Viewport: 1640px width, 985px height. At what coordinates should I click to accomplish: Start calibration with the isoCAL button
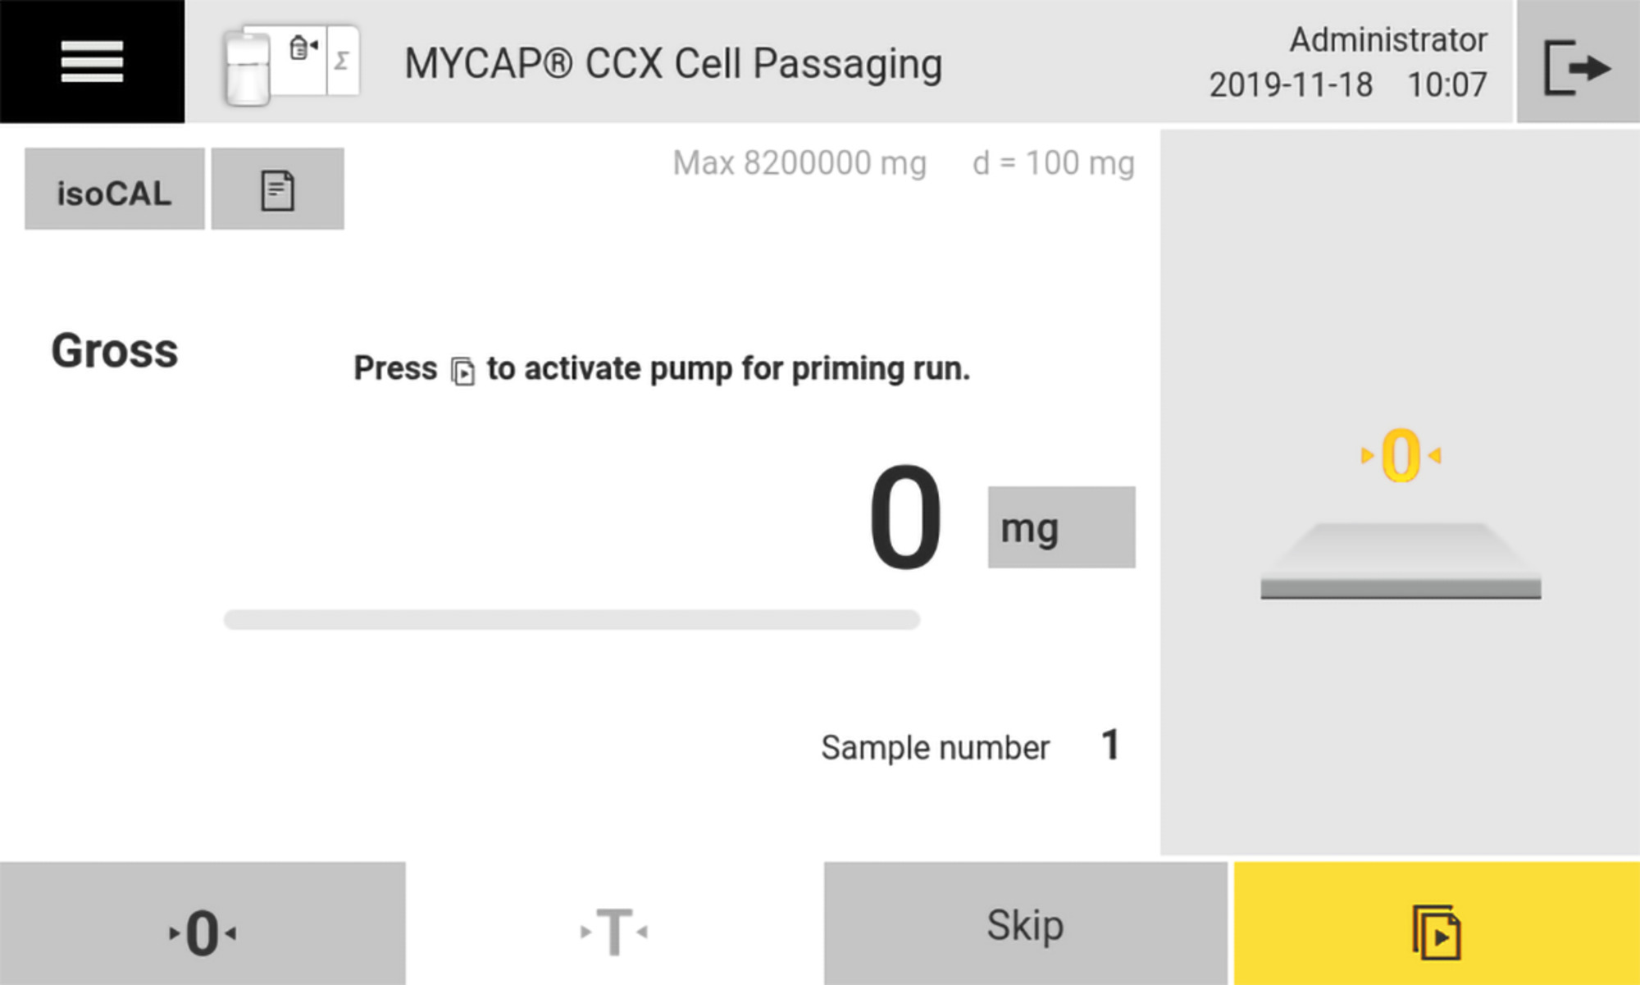[x=114, y=190]
